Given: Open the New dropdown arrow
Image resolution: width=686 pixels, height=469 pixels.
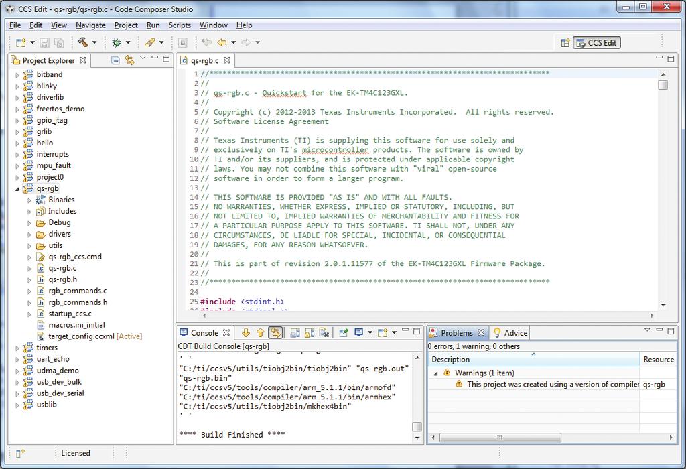Looking at the screenshot, I should point(32,42).
